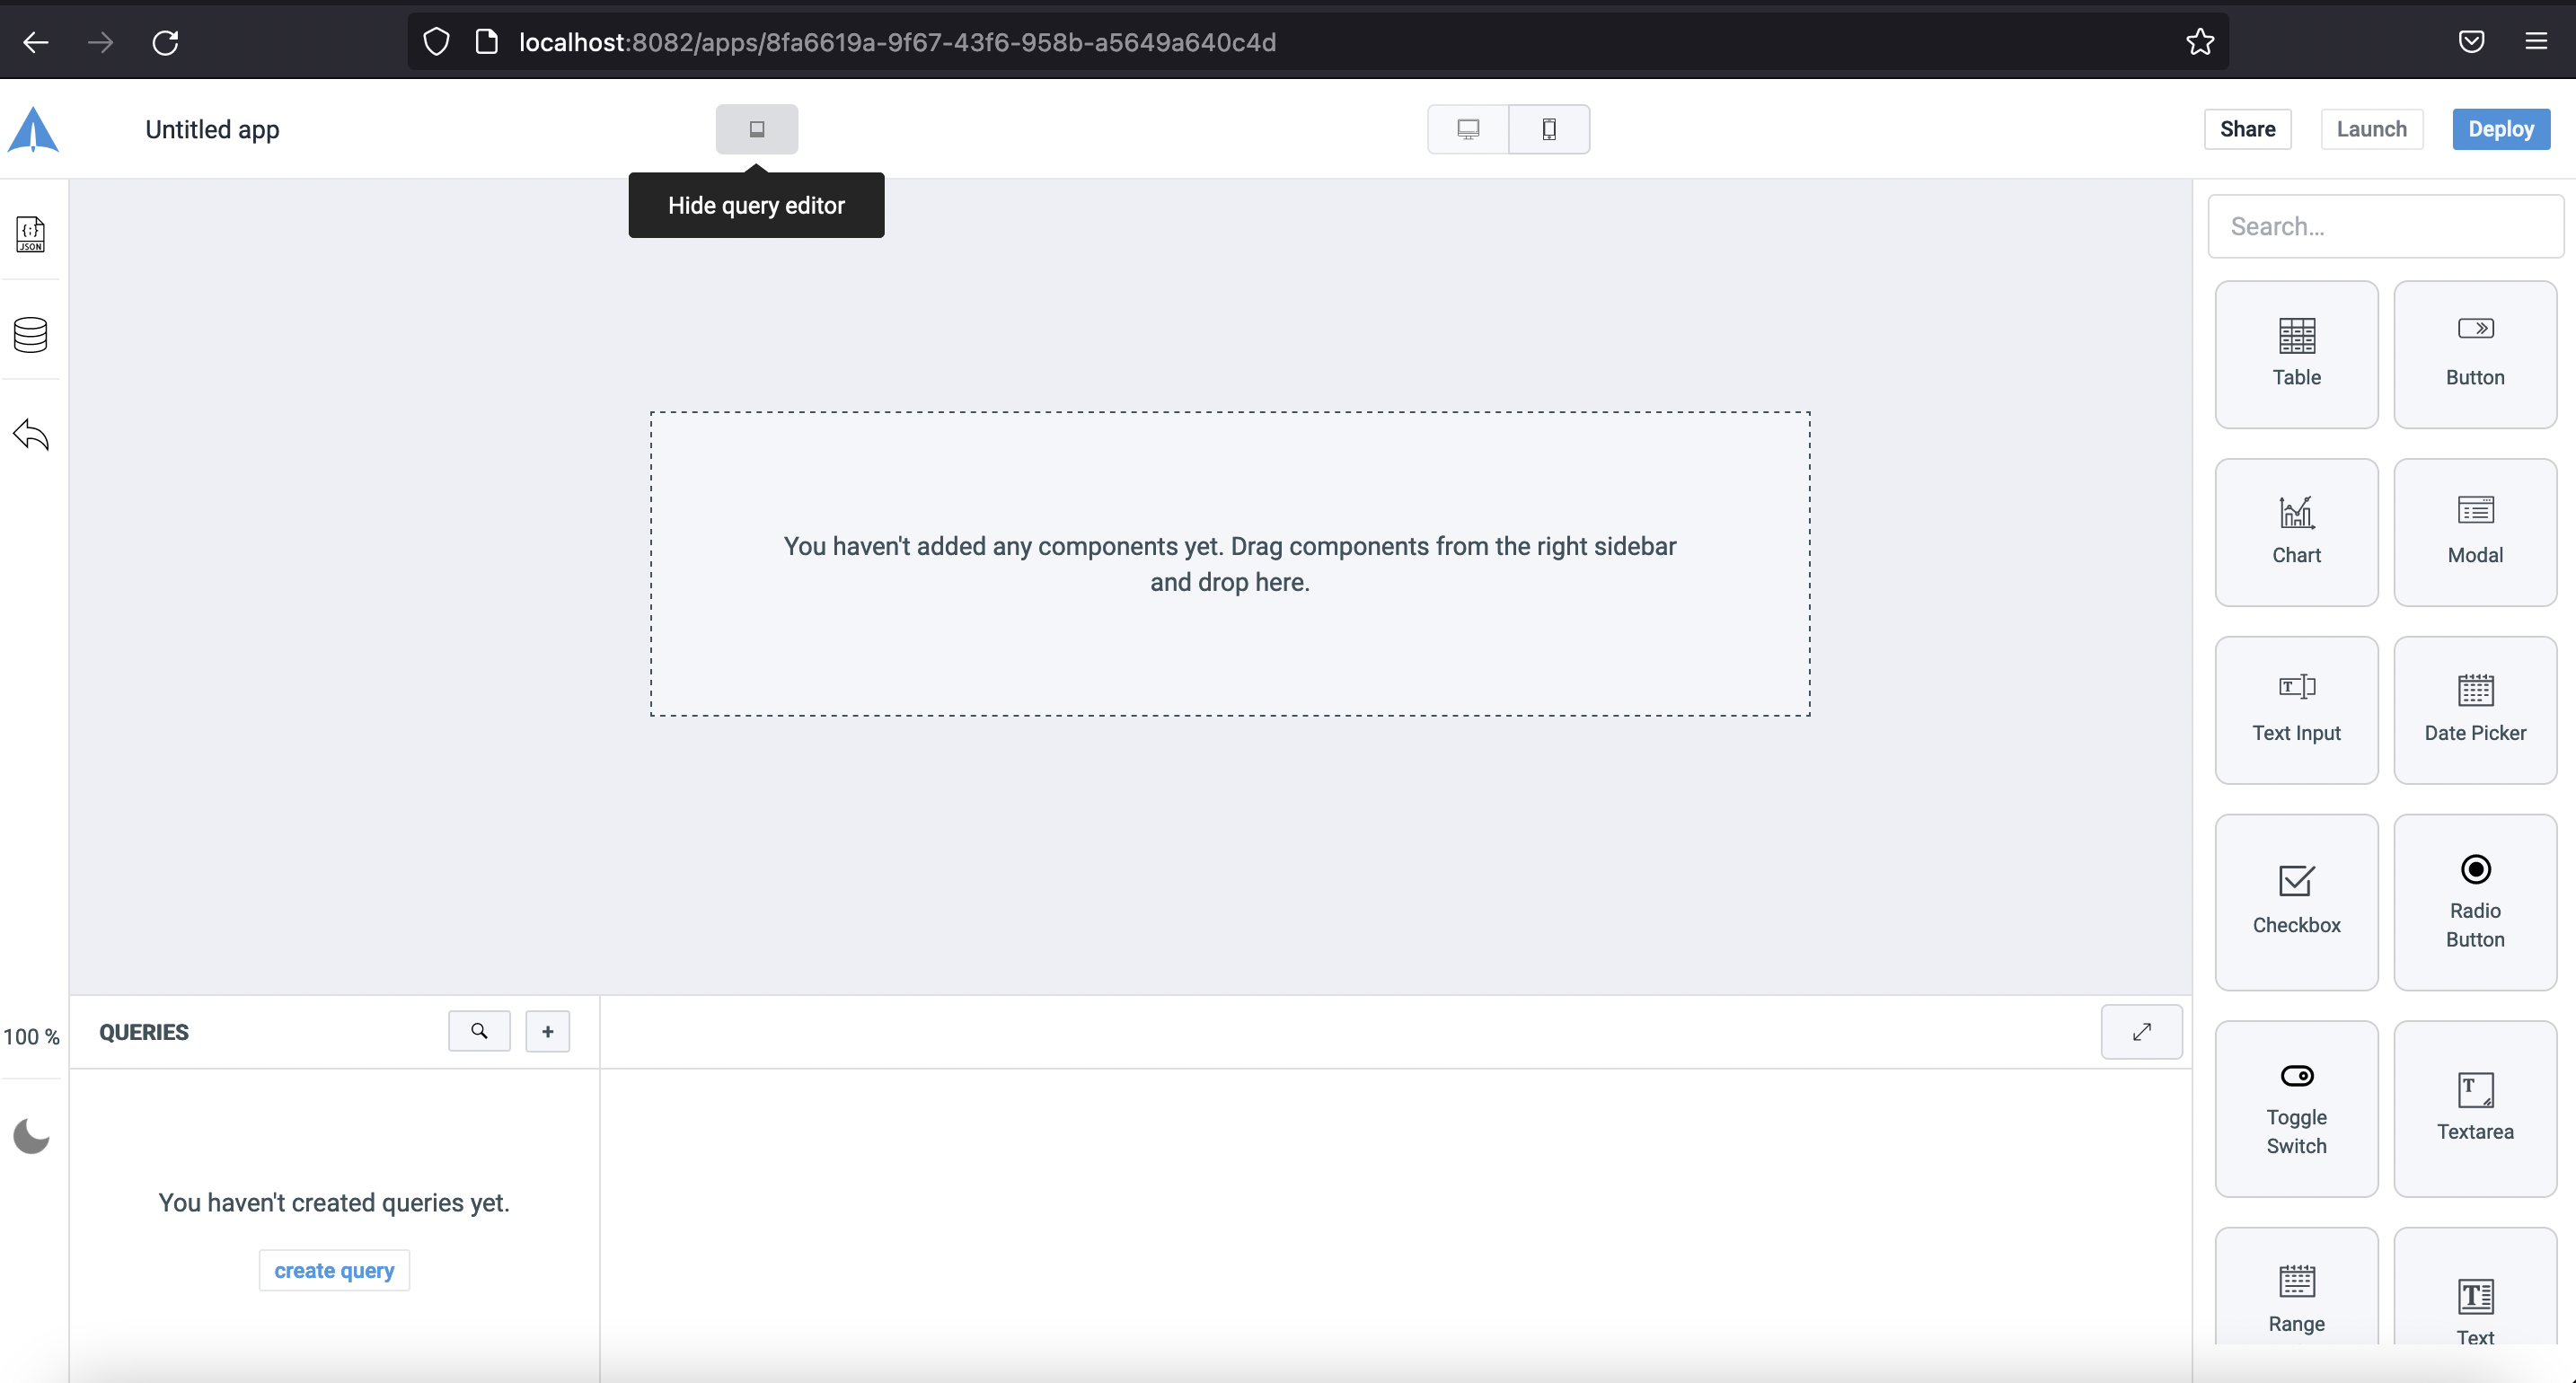Enable dark mode with the moon icon
Image resolution: width=2576 pixels, height=1383 pixels.
30,1135
